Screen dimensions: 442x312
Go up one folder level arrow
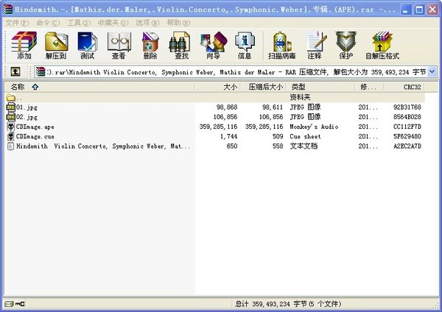pyautogui.click(x=15, y=71)
